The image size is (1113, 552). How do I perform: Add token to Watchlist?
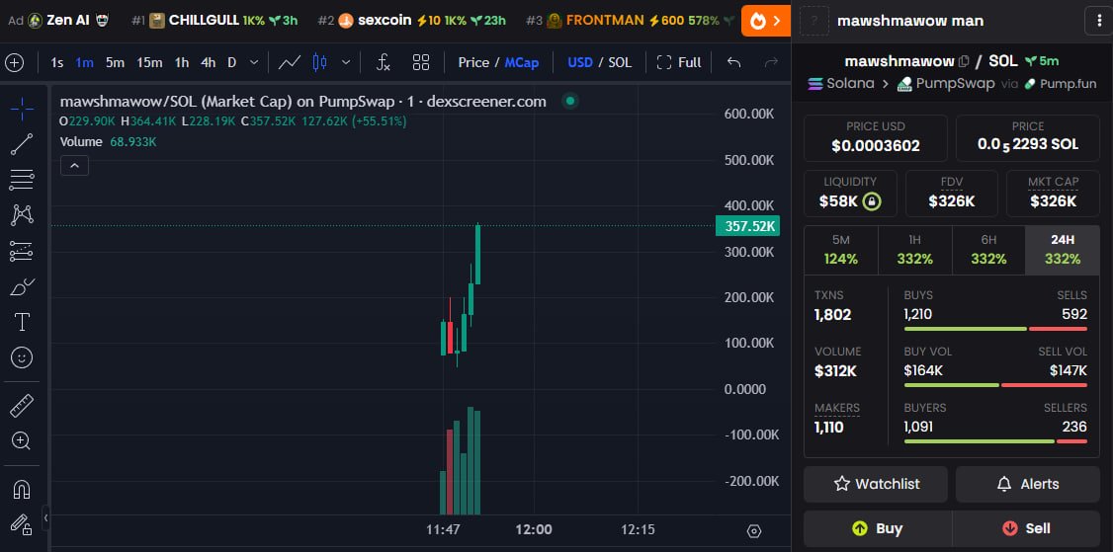point(876,484)
